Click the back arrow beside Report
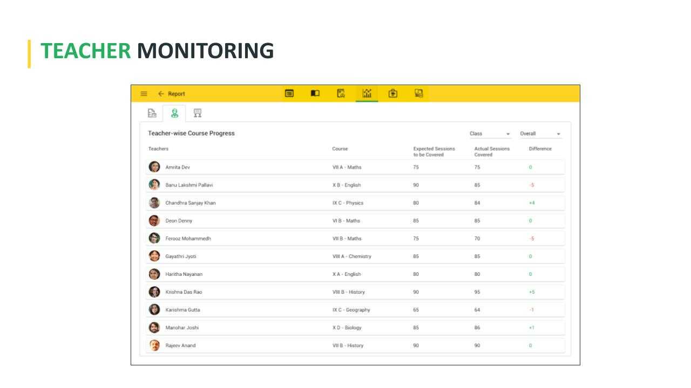The image size is (691, 388). click(160, 93)
